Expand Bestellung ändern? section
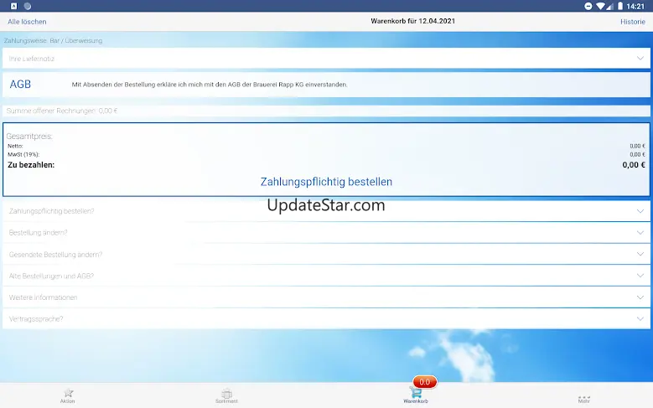653x408 pixels. point(326,233)
